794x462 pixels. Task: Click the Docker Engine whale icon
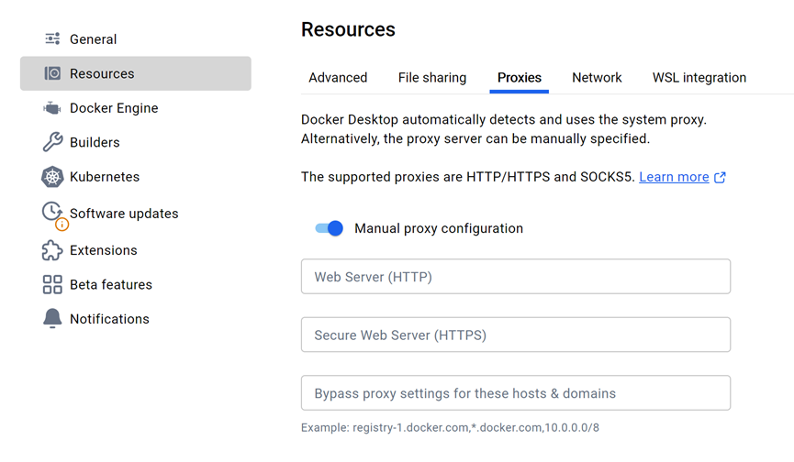pyautogui.click(x=52, y=108)
